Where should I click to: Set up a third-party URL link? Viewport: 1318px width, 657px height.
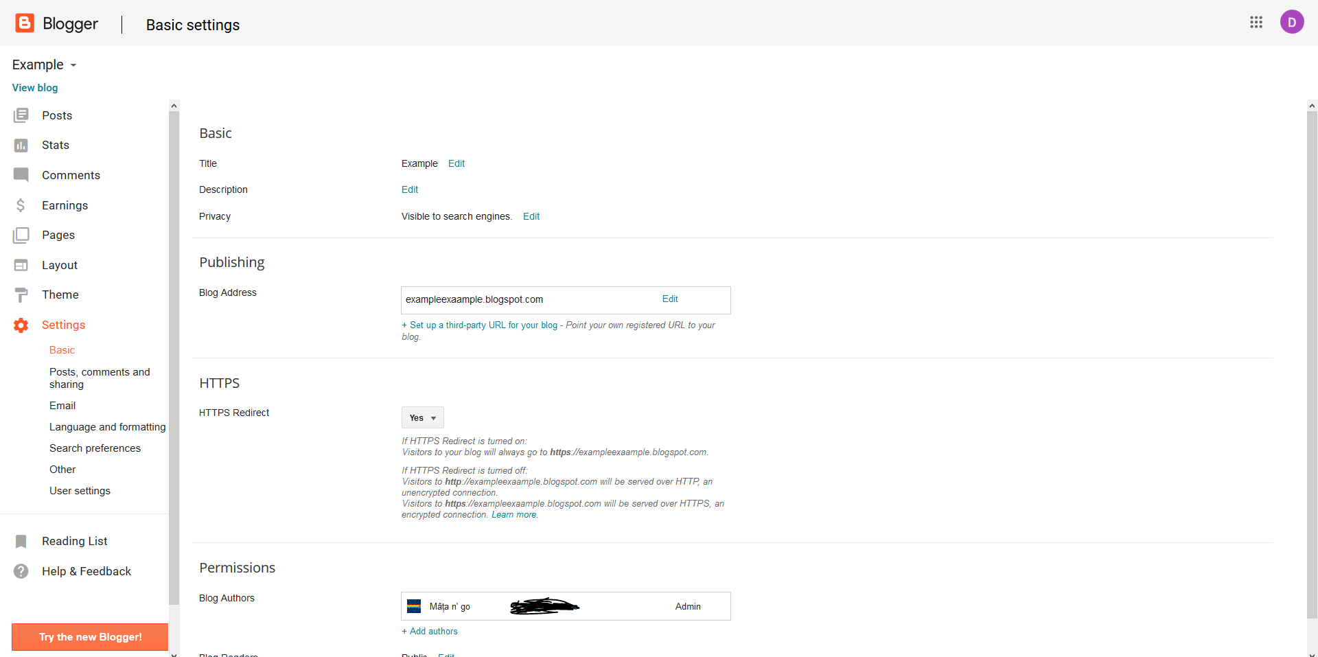483,325
